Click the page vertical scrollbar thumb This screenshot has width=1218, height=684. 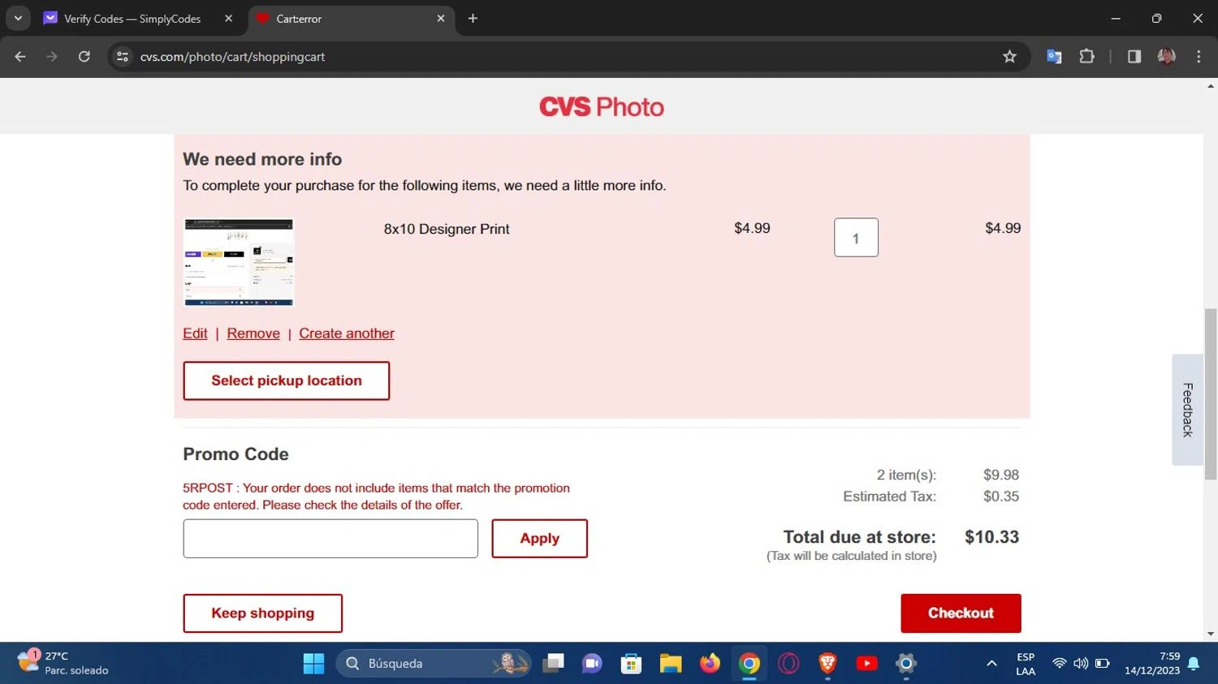click(x=1211, y=394)
